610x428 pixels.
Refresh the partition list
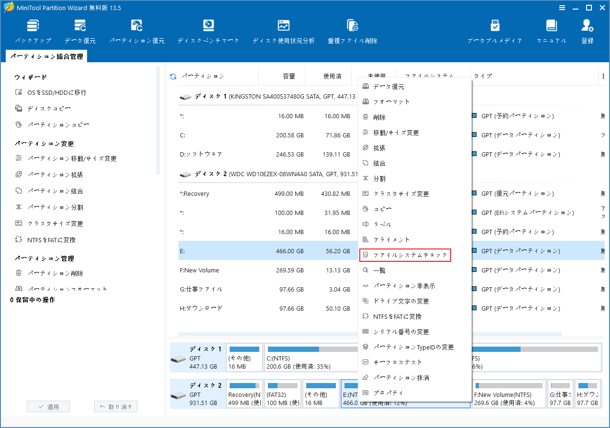point(172,76)
